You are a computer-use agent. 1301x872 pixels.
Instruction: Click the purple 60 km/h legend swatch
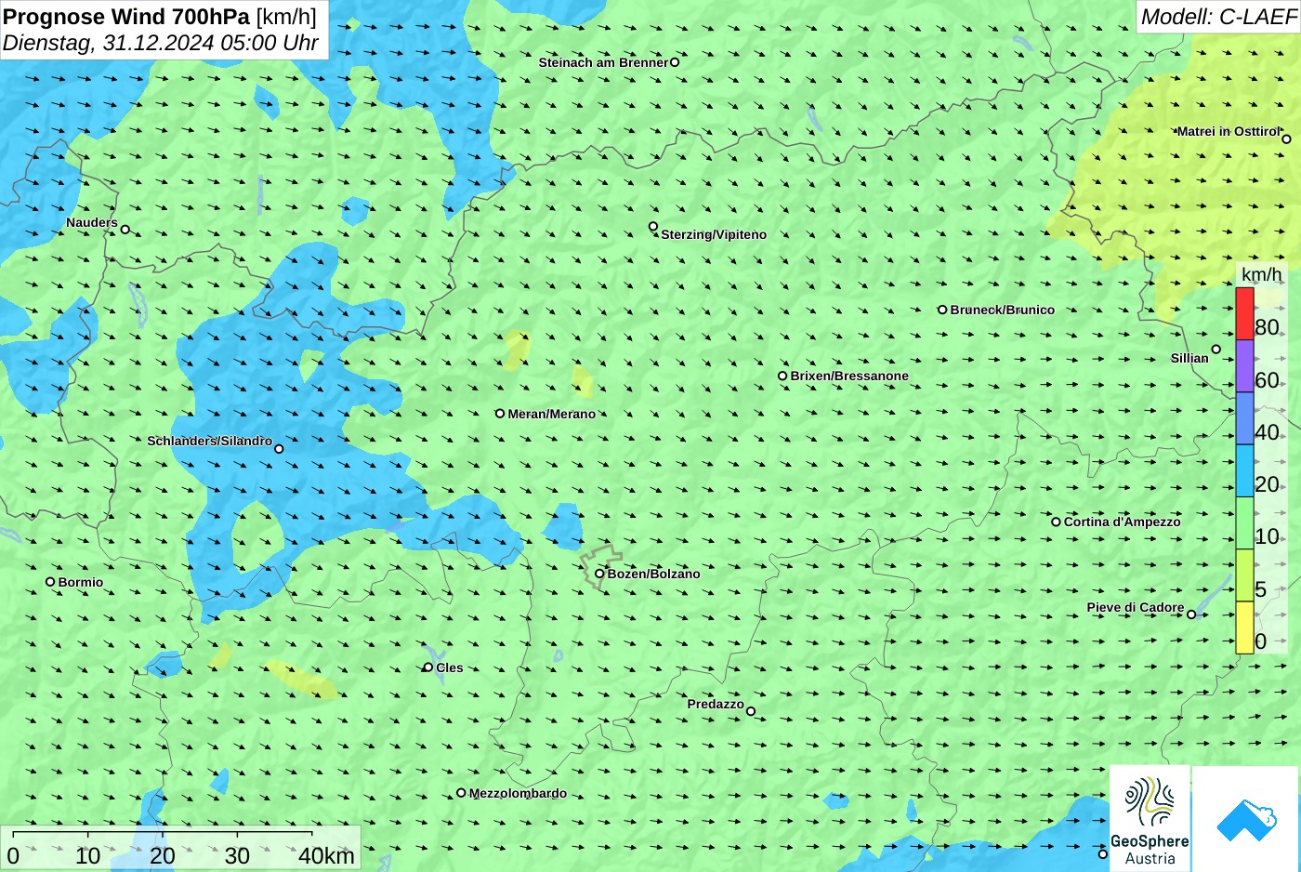(1244, 366)
